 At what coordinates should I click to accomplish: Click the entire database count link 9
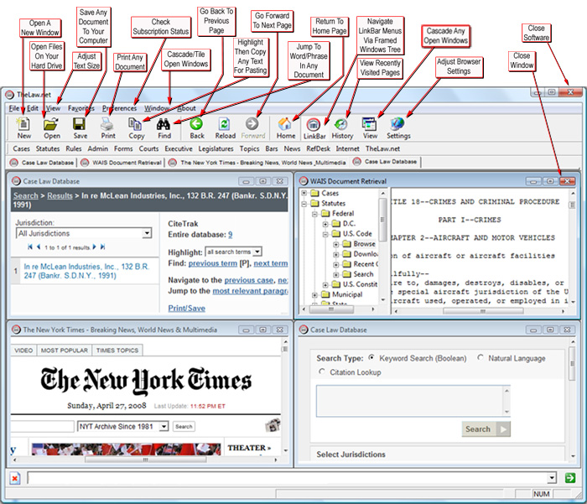[x=231, y=235]
